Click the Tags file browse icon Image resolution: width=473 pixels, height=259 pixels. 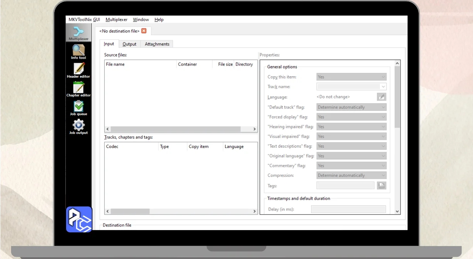[x=381, y=186]
